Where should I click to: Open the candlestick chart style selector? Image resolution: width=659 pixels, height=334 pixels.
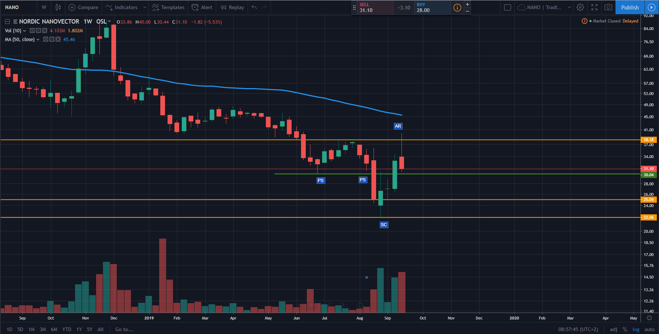tap(58, 7)
